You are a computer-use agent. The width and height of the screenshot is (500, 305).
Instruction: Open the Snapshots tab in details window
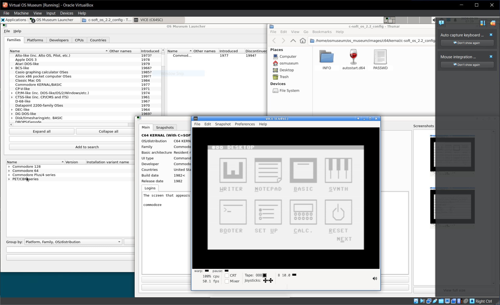tap(165, 128)
